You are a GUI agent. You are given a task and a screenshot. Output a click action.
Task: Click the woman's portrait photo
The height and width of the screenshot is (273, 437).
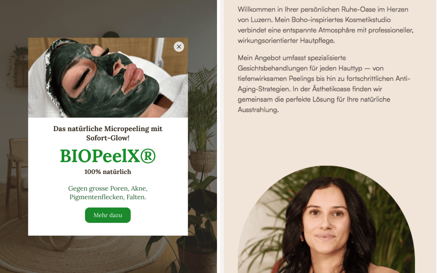tap(326, 219)
